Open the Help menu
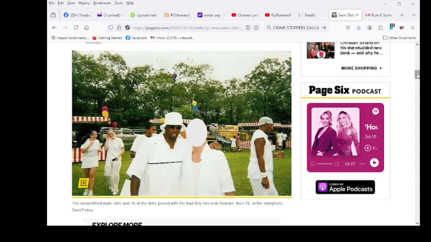Image resolution: width=431 pixels, height=242 pixels. (x=130, y=3)
